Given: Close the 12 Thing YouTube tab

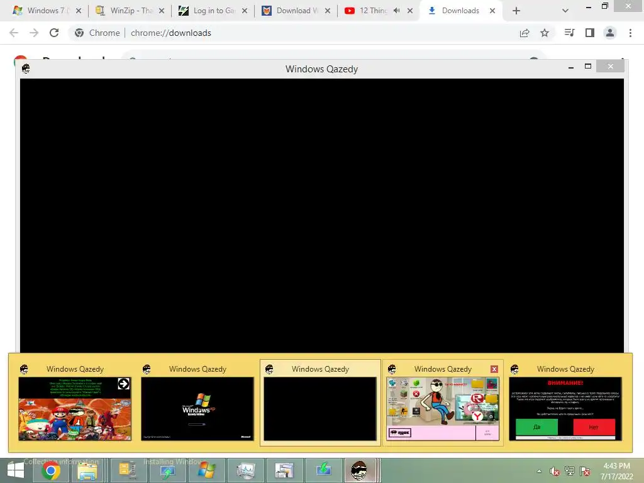Looking at the screenshot, I should [x=410, y=11].
